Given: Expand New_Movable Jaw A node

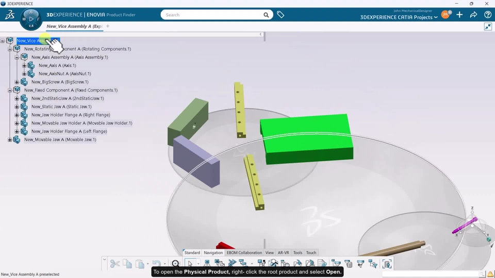Looking at the screenshot, I should (x=10, y=140).
